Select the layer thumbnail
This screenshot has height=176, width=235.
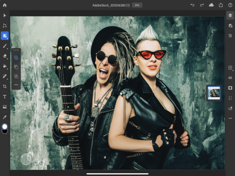click(x=214, y=93)
